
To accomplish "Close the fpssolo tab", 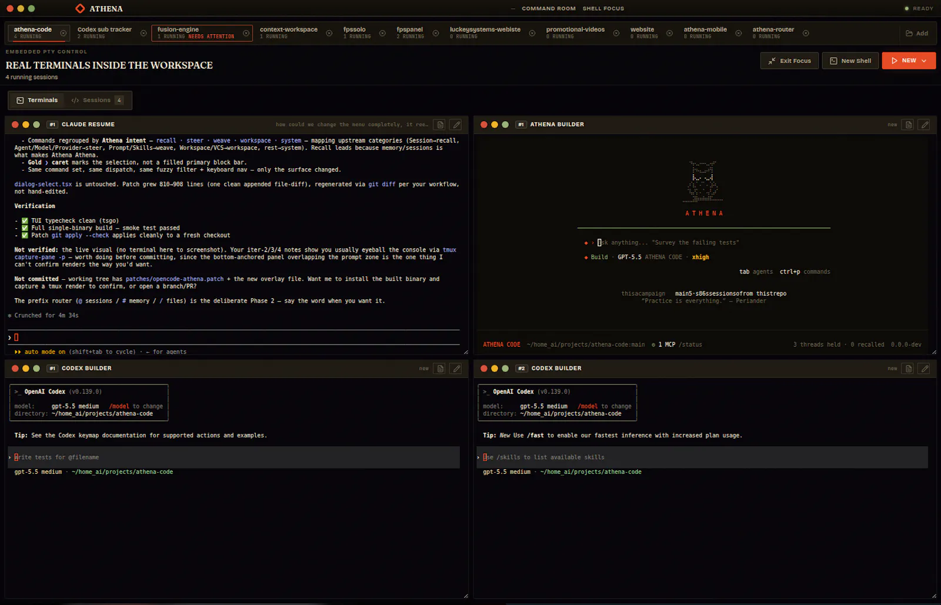I will click(x=382, y=33).
